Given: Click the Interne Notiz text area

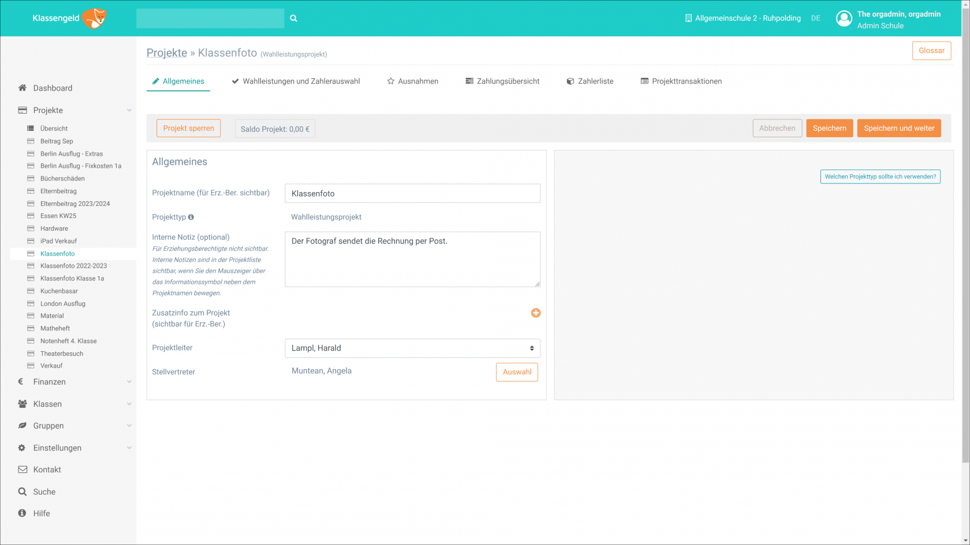Looking at the screenshot, I should 412,260.
